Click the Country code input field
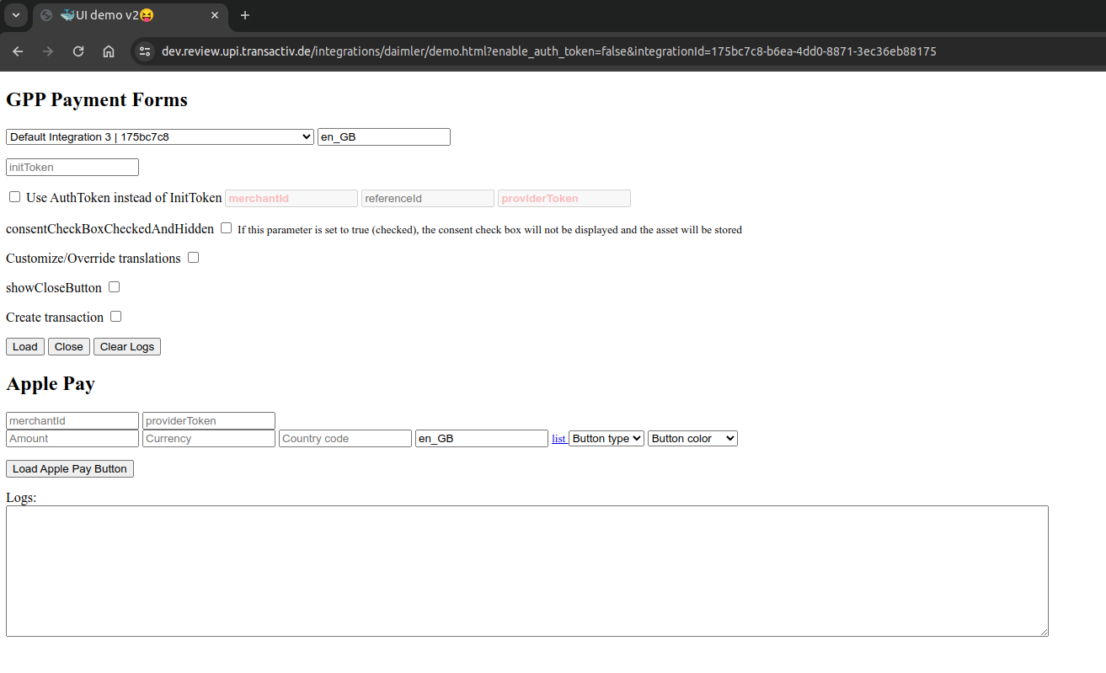Viewport: 1106px width, 673px height. pos(345,439)
